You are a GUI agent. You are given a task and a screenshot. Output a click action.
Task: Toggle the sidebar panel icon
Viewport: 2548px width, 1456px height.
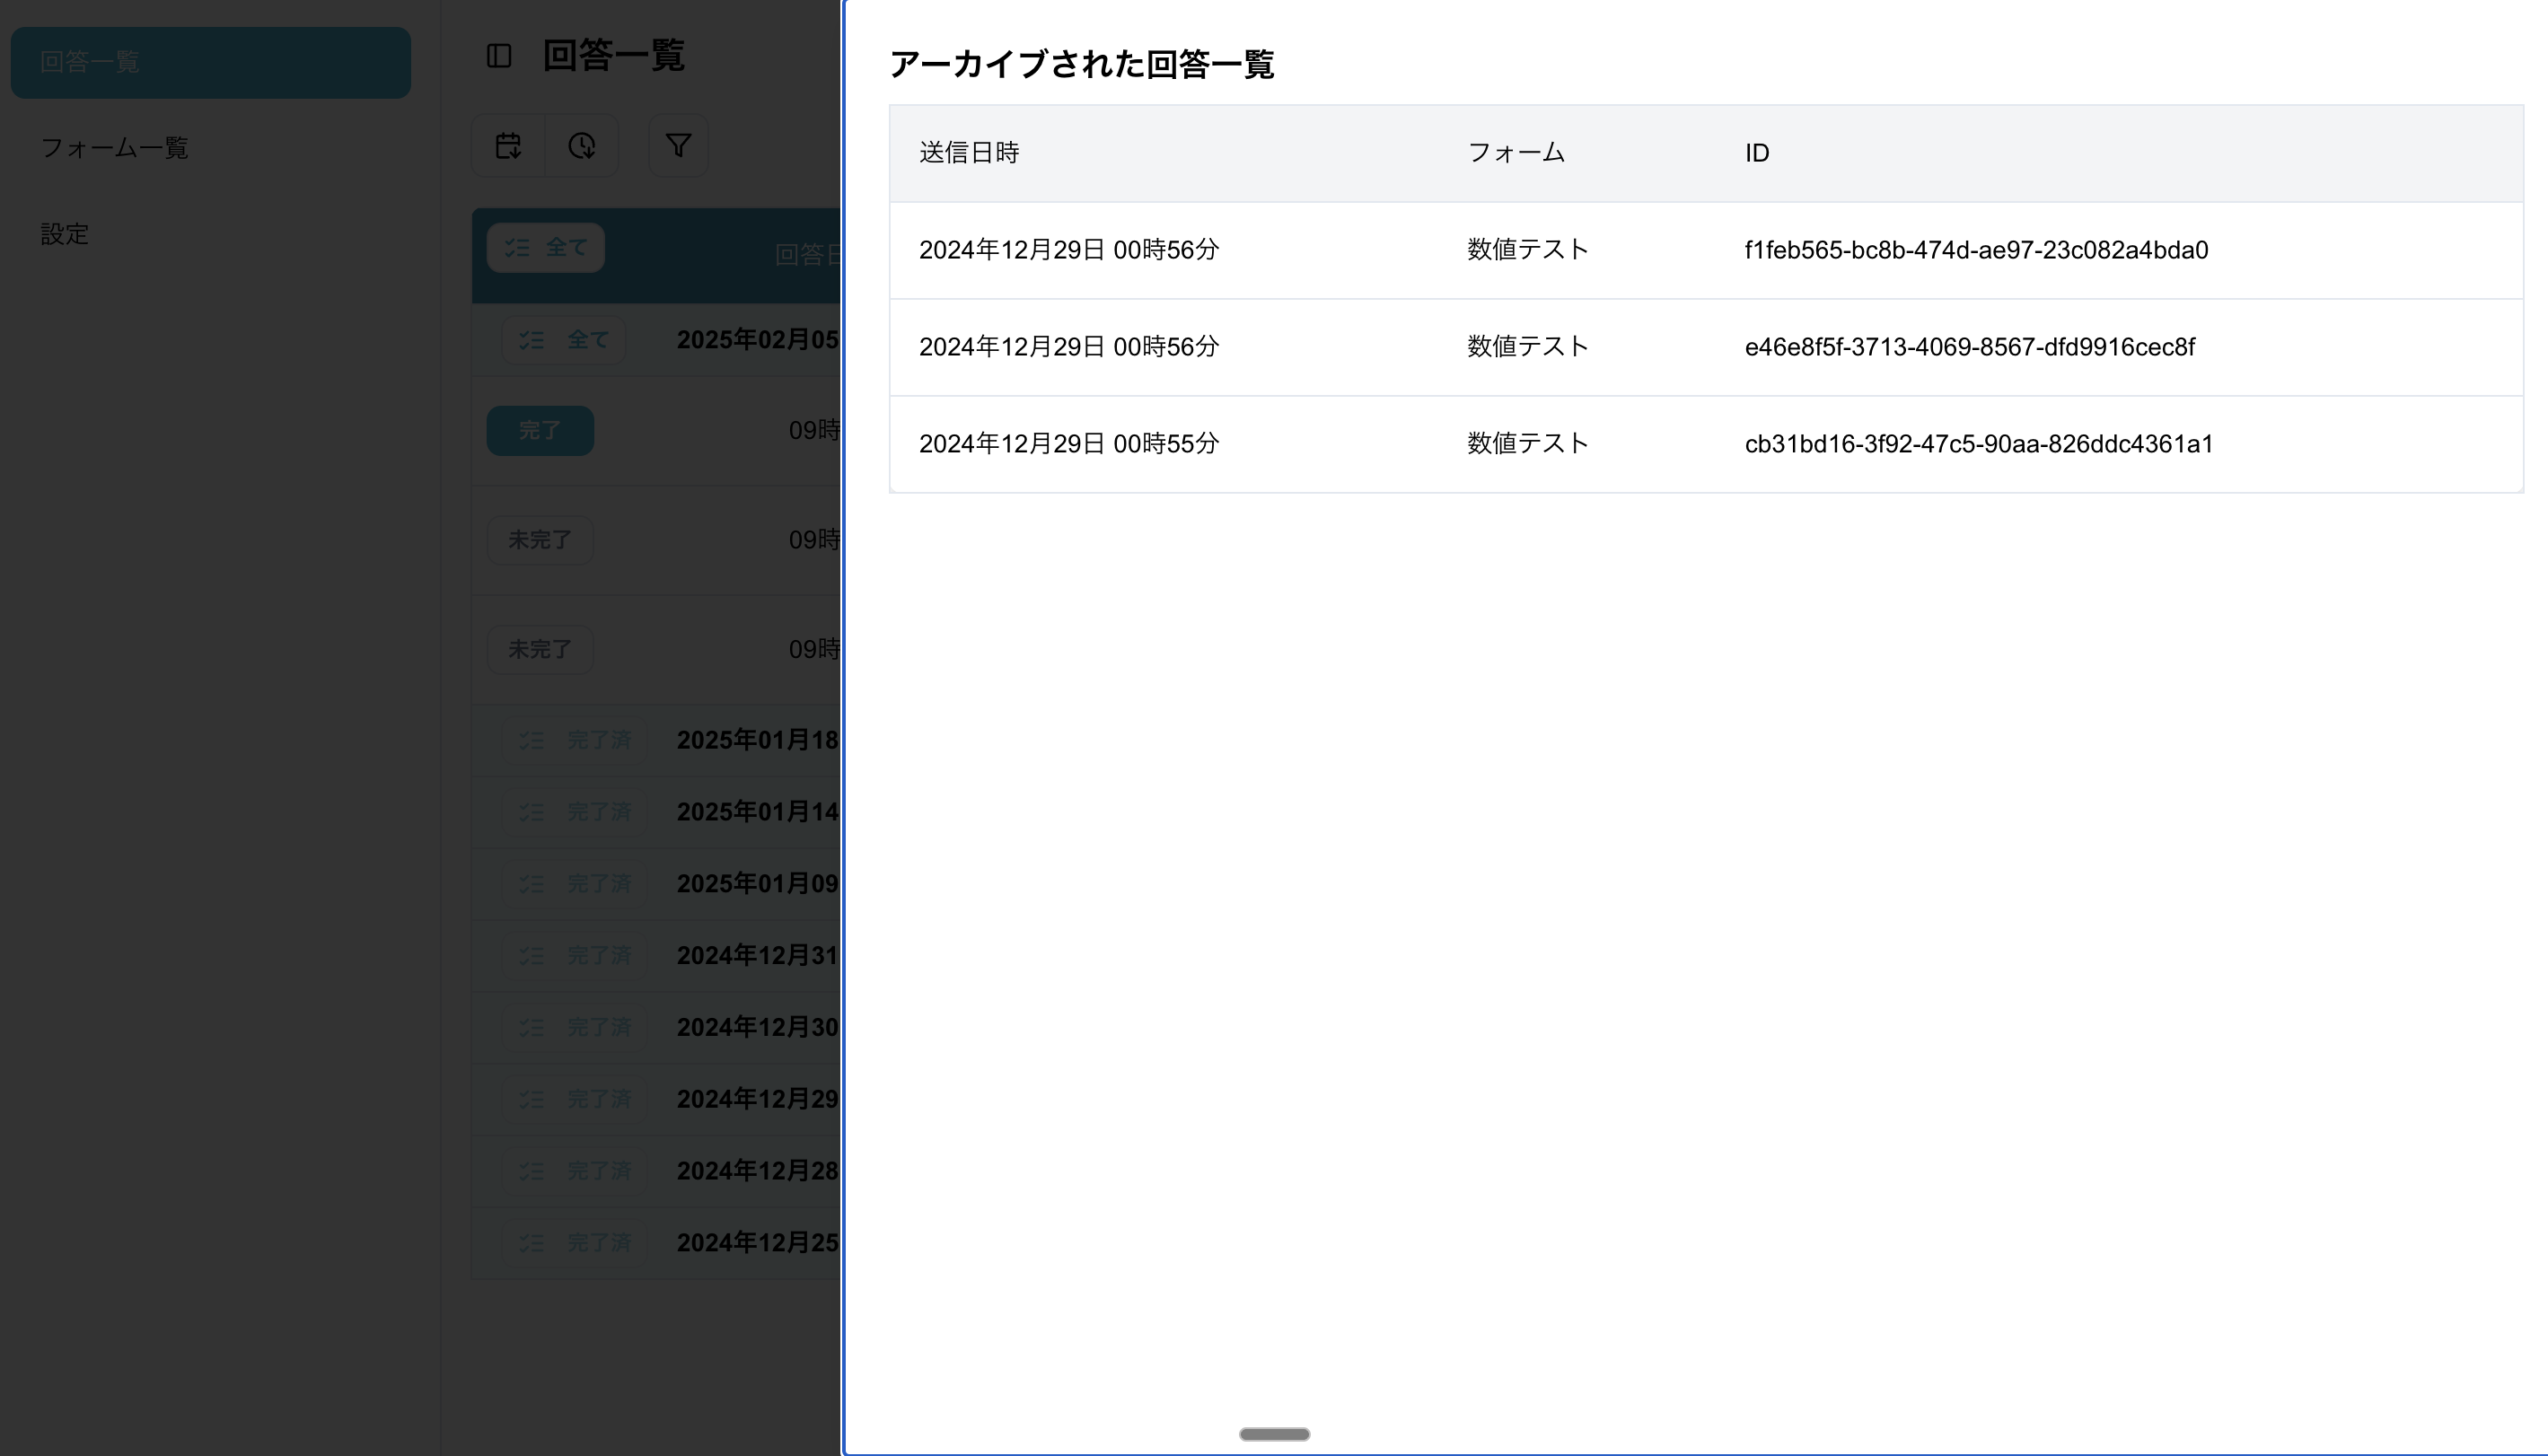[x=499, y=56]
